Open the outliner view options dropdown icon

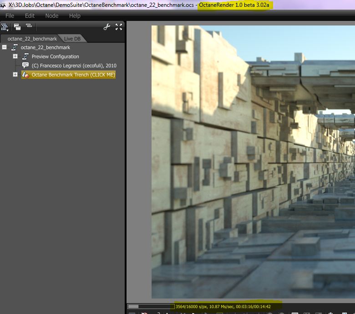tap(5, 27)
